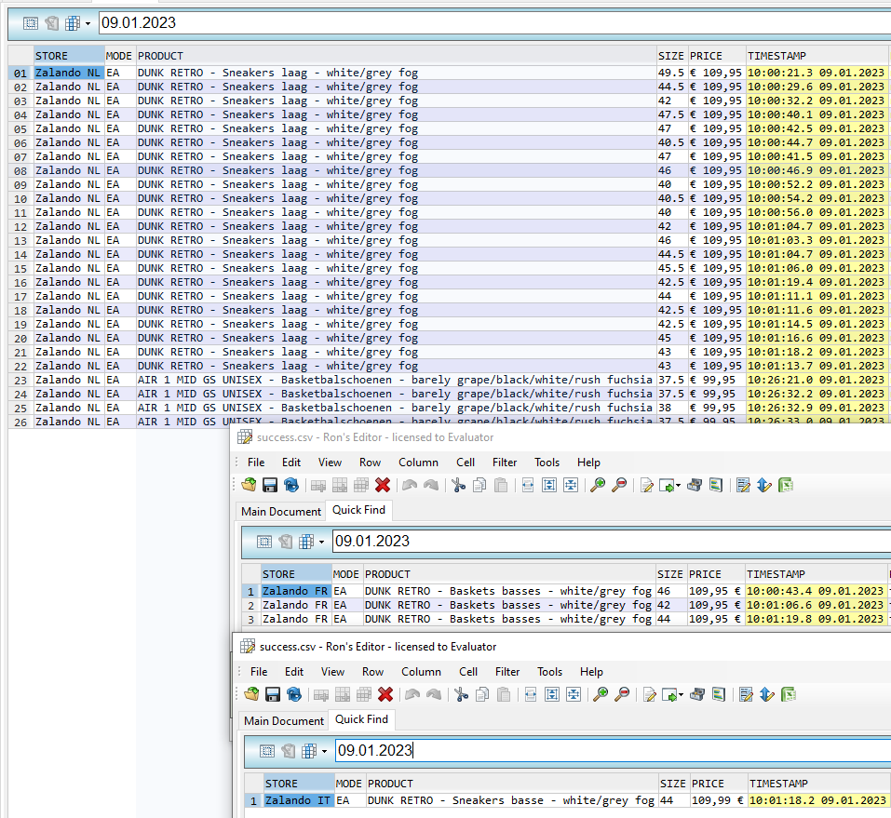Grid filter icon in Zalando NL quick find bar
Image resolution: width=891 pixels, height=818 pixels.
pos(73,23)
